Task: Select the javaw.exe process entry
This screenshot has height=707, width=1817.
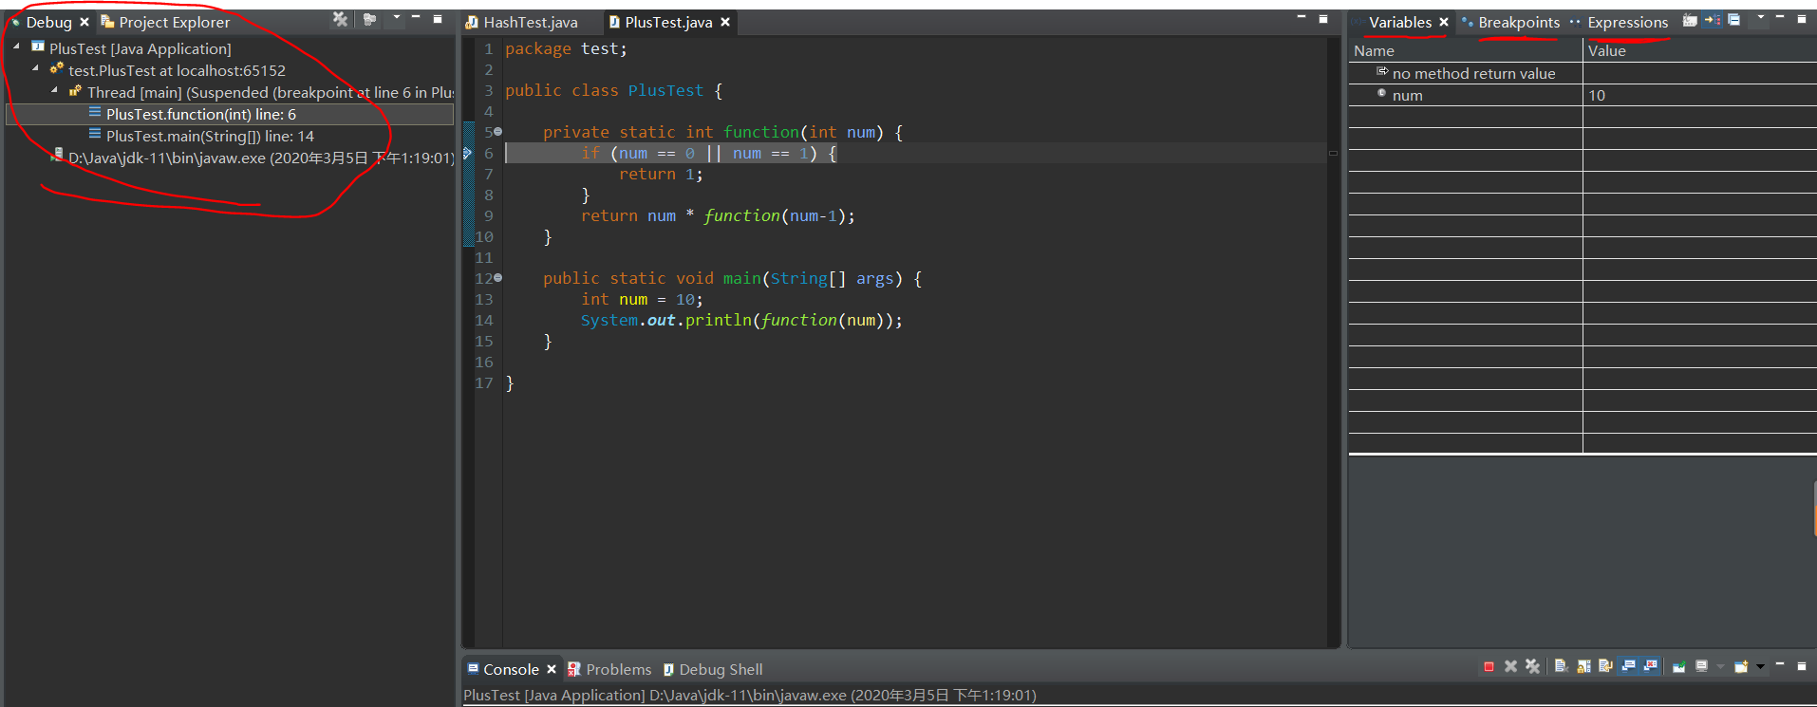Action: click(261, 158)
